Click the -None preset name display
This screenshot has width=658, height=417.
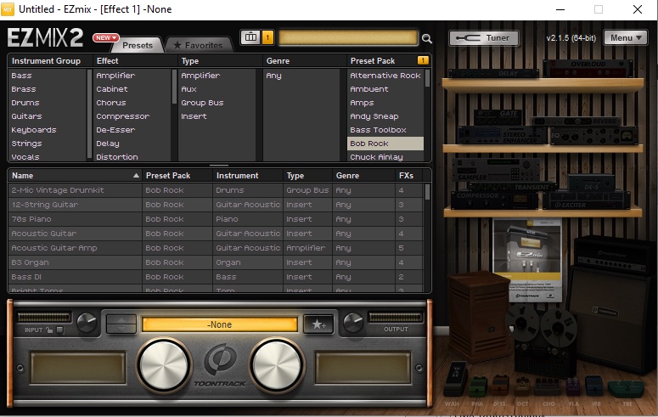[219, 324]
